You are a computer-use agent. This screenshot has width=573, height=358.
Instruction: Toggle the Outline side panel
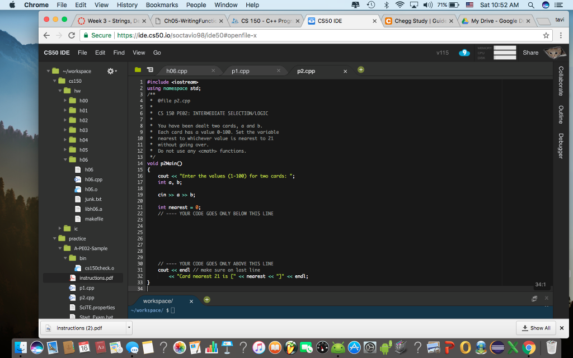tap(561, 114)
